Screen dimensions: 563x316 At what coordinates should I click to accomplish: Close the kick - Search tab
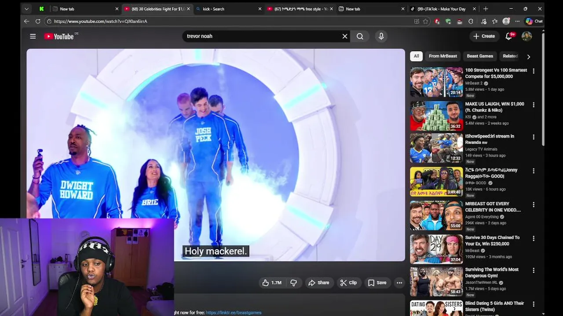pyautogui.click(x=260, y=9)
